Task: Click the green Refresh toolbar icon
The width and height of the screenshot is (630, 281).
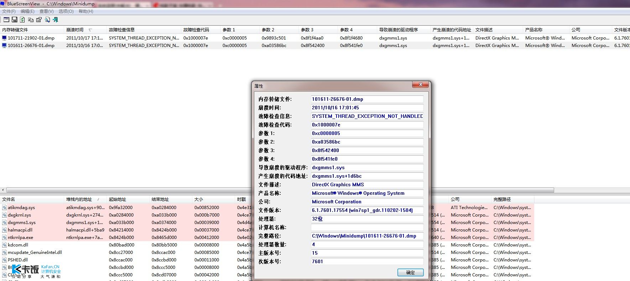Action: point(22,20)
